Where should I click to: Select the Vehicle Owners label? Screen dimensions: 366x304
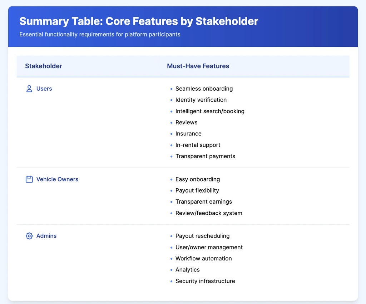(x=57, y=179)
